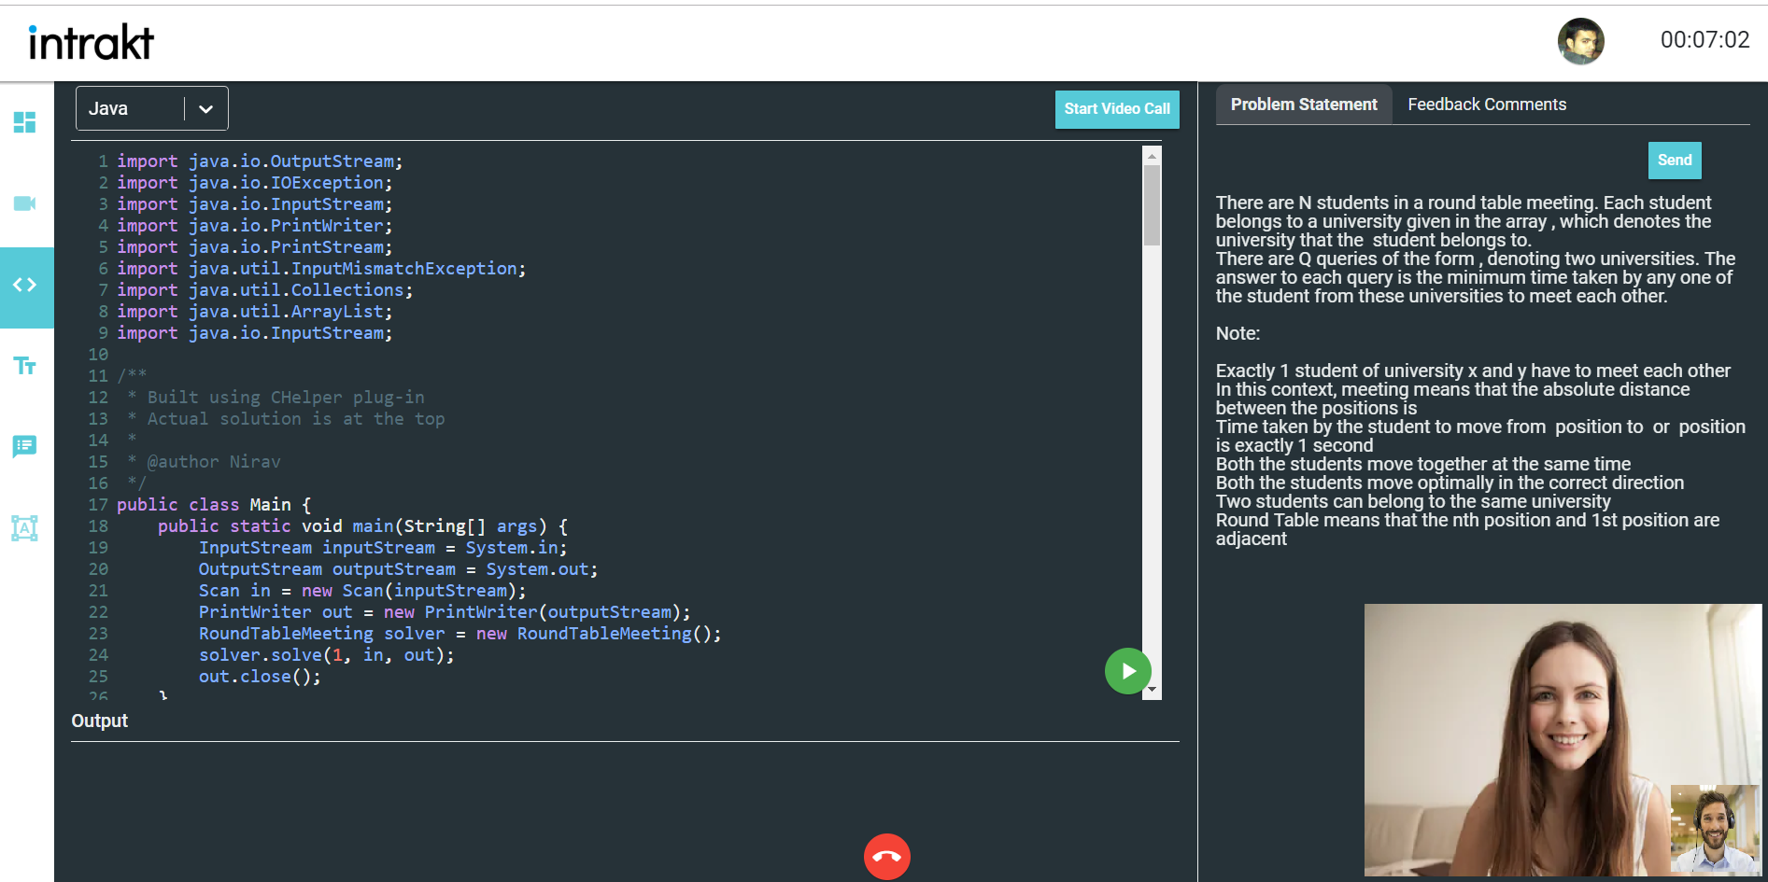Click line 'Scan in = new Scan(inputStream);'
The height and width of the screenshot is (882, 1768).
coord(362,591)
